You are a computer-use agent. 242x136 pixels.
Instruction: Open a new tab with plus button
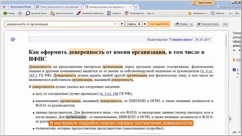pyautogui.click(x=136, y=7)
